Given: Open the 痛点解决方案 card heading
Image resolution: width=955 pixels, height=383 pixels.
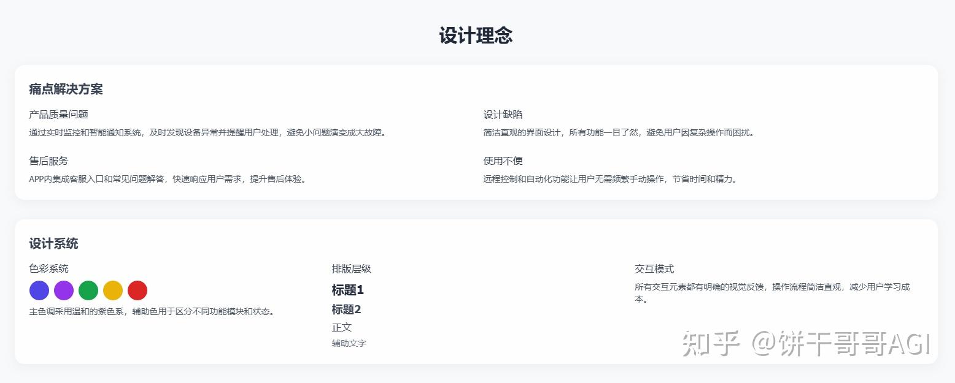Looking at the screenshot, I should tap(65, 89).
